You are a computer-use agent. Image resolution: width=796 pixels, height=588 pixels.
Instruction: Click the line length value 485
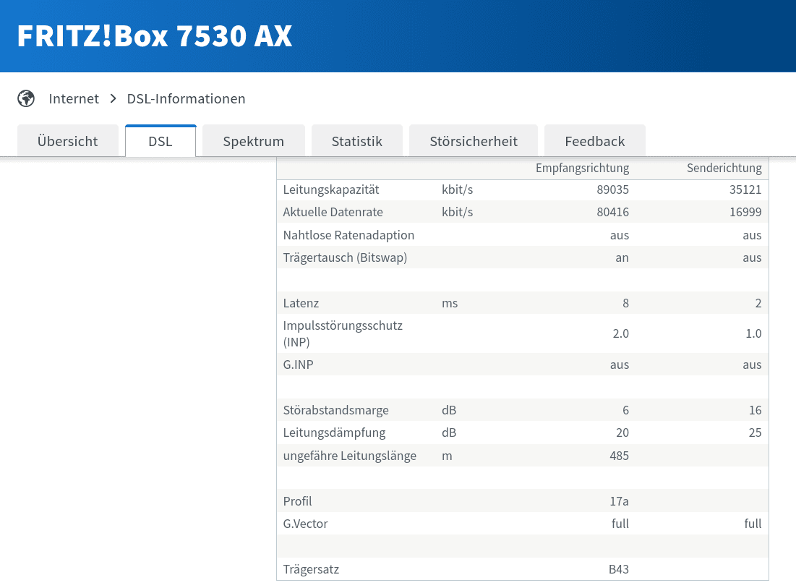[620, 456]
